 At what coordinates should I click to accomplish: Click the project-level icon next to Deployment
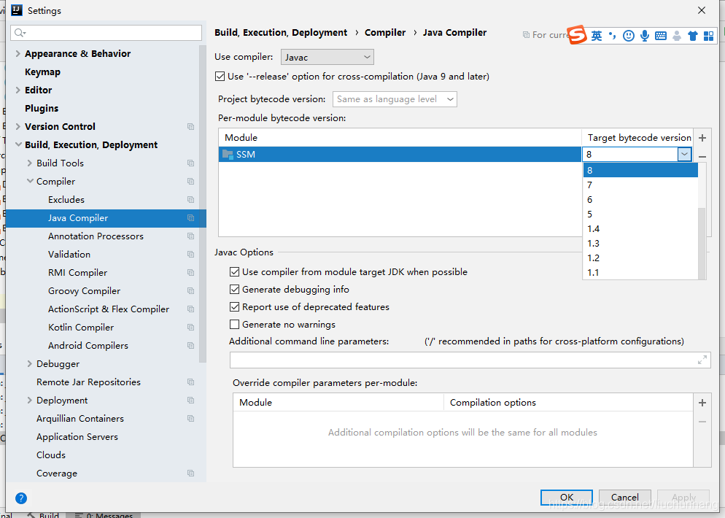point(190,401)
